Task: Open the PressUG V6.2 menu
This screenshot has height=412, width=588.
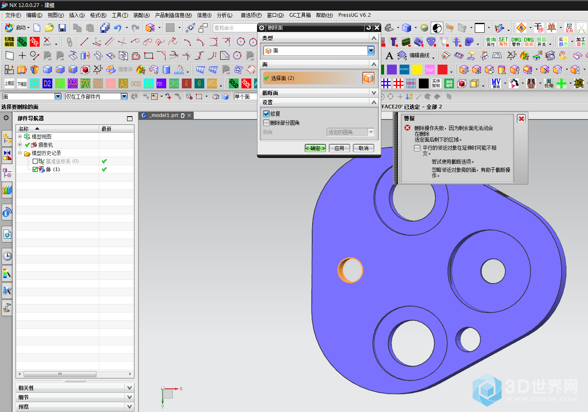Action: click(x=355, y=15)
